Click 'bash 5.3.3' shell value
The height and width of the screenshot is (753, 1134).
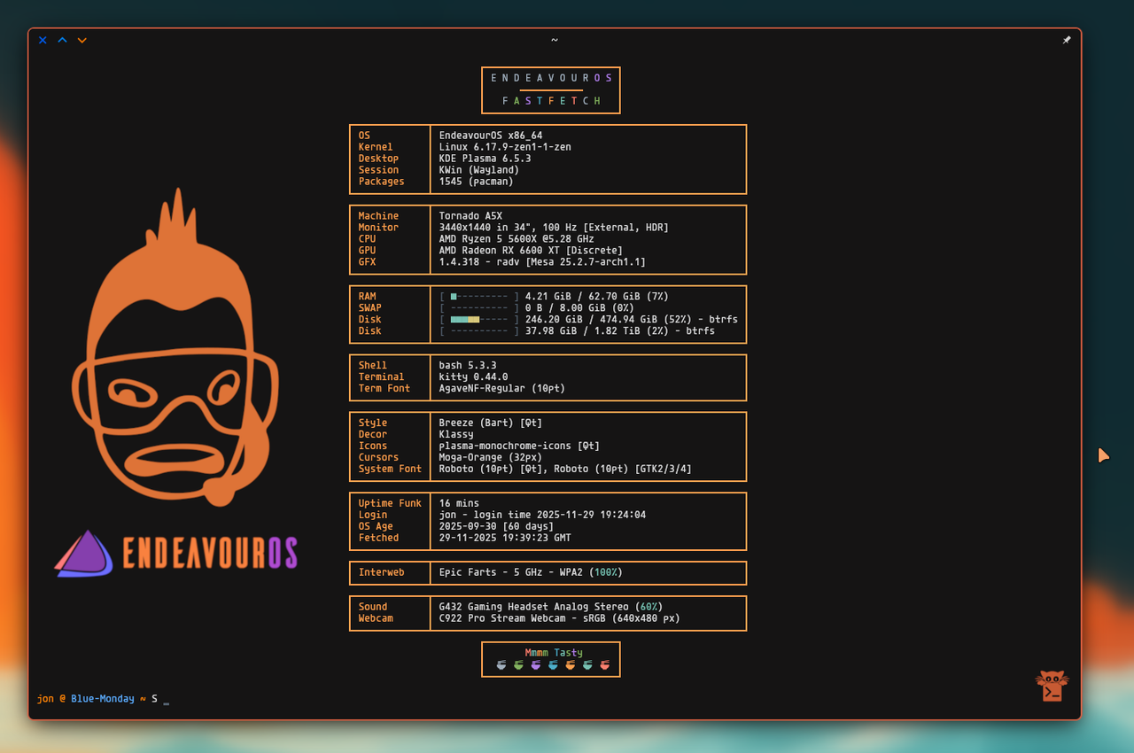[468, 366]
